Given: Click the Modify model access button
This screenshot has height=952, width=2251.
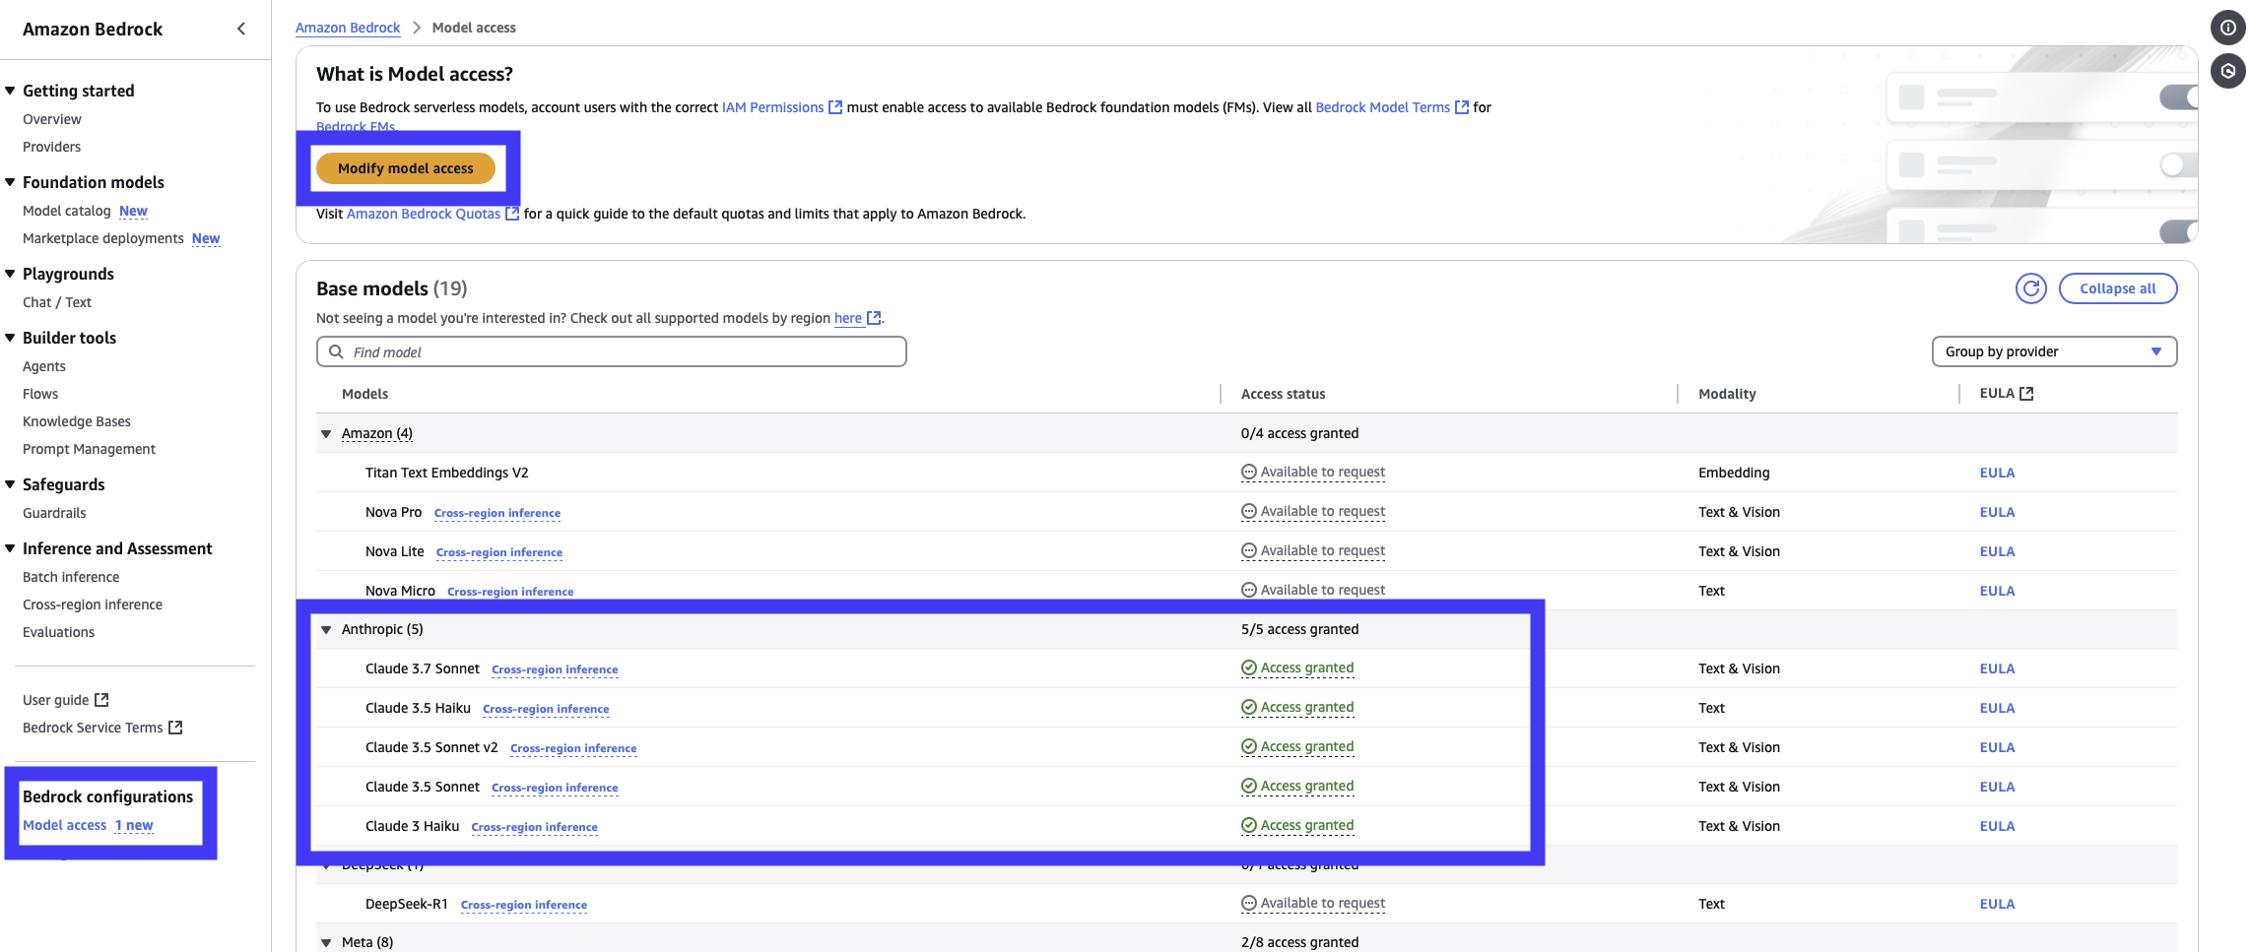Looking at the screenshot, I should [405, 168].
